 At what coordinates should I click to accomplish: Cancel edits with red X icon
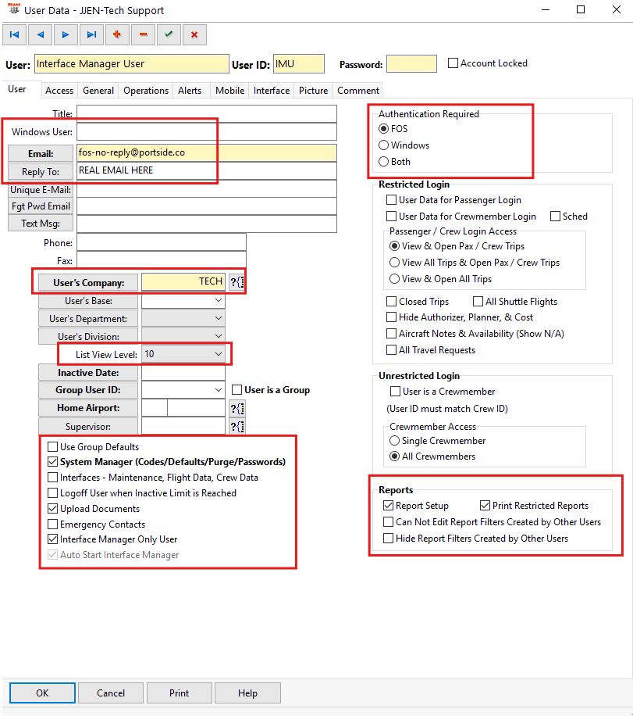pyautogui.click(x=194, y=34)
